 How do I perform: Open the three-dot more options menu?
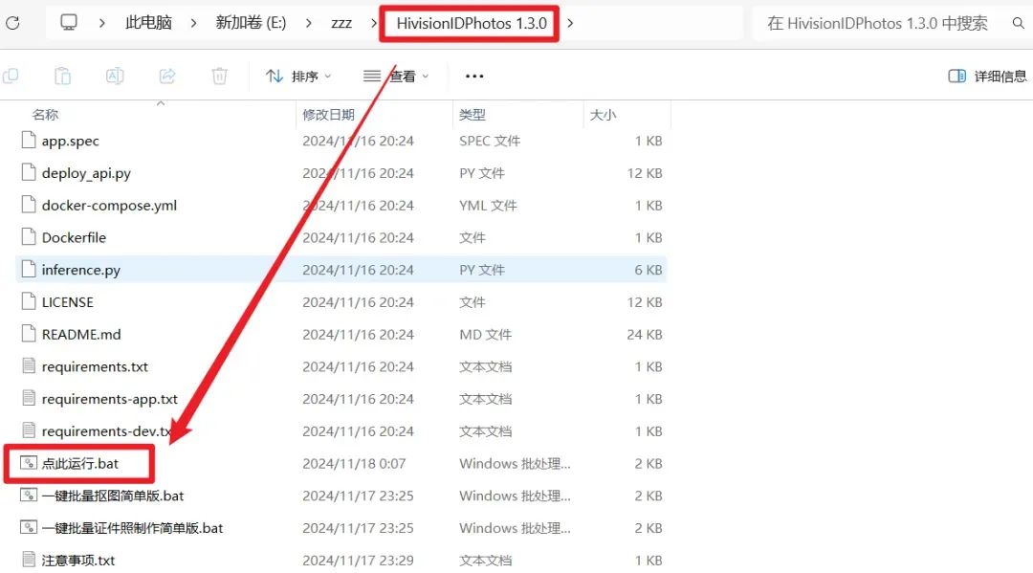click(x=474, y=77)
